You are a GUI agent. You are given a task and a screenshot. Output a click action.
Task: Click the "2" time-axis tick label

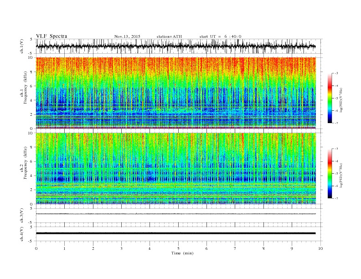click(93, 248)
